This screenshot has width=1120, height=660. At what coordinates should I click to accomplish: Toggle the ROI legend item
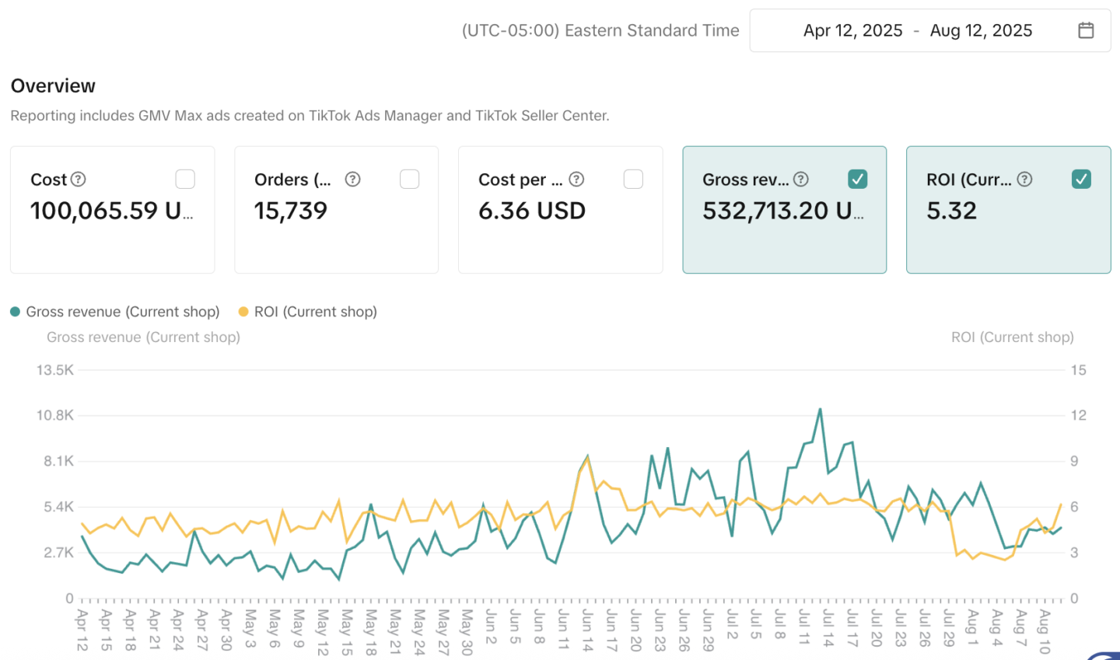point(315,312)
